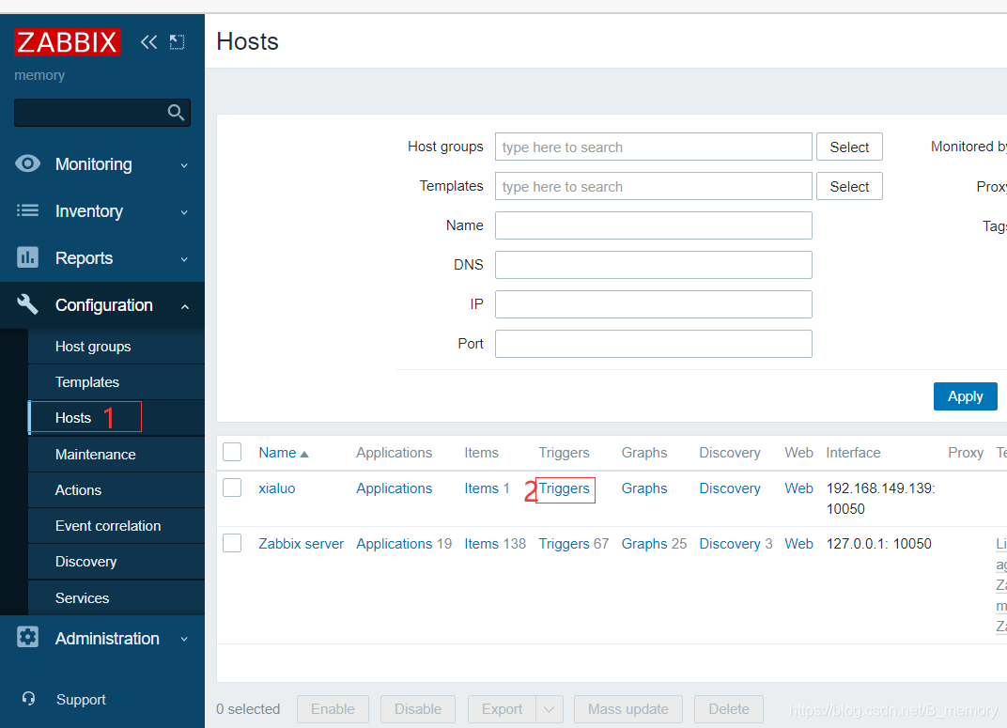Open Applications for xialuo
The image size is (1007, 728).
395,488
